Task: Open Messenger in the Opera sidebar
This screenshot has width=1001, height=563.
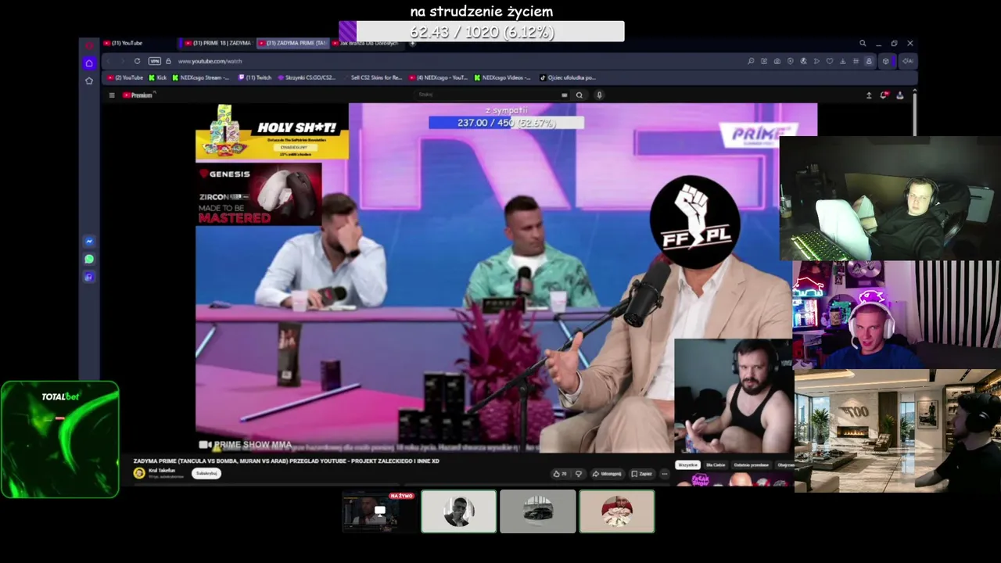Action: point(89,242)
